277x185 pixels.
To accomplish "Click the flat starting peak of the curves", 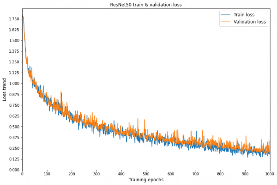I will (x=22, y=17).
